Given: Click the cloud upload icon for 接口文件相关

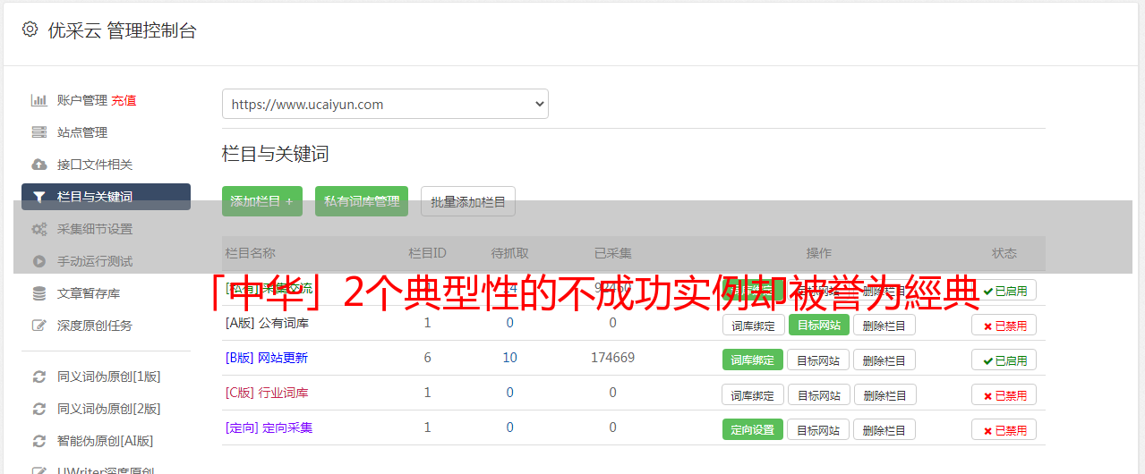Looking at the screenshot, I should [x=38, y=165].
